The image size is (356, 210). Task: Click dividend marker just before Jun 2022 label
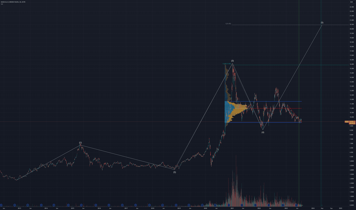(x=269, y=205)
